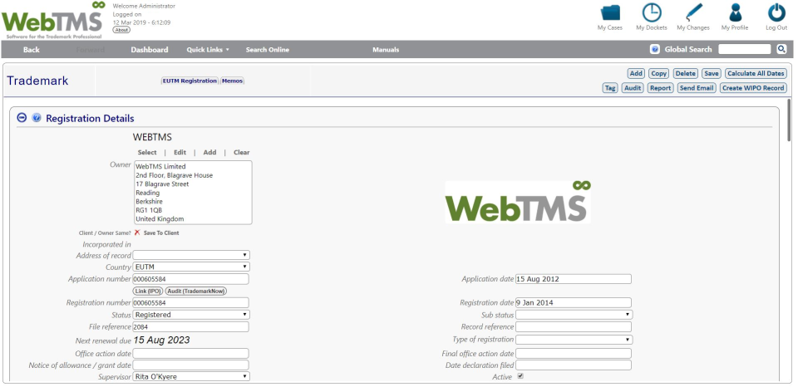The image size is (798, 387).
Task: Open the Sub status dropdown
Action: [x=574, y=315]
